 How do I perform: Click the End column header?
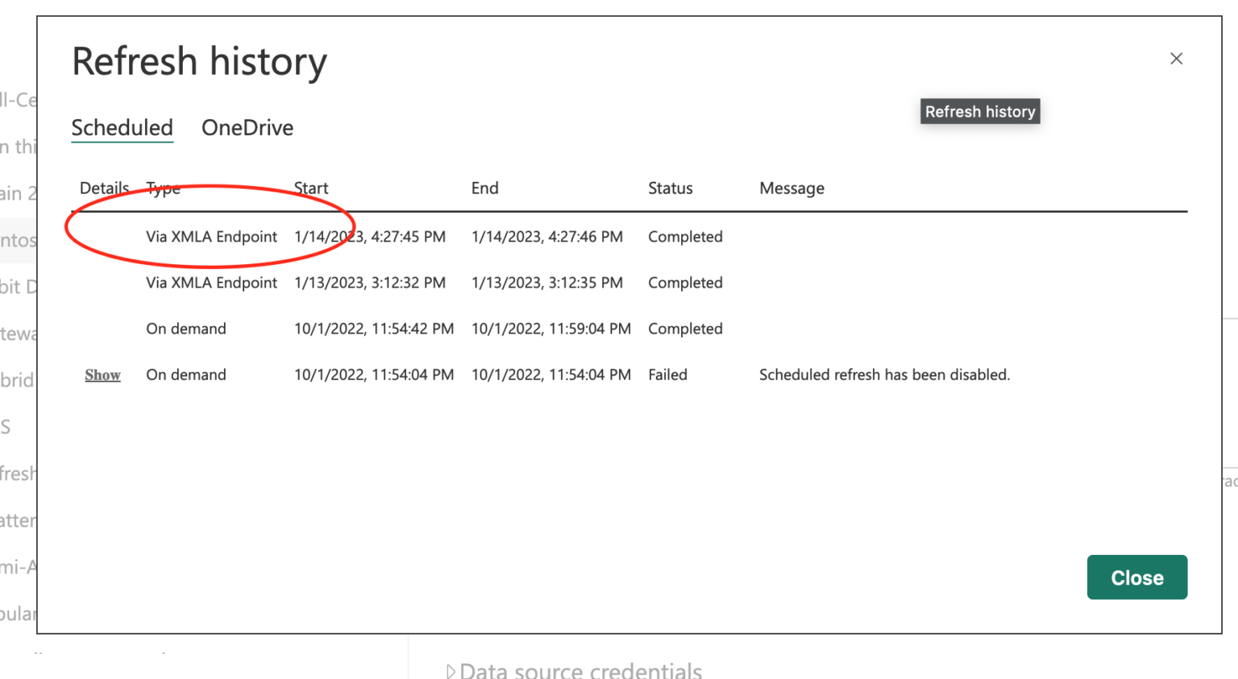(484, 188)
